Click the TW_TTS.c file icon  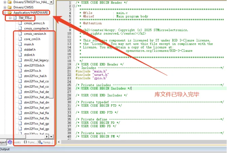[15, 18]
